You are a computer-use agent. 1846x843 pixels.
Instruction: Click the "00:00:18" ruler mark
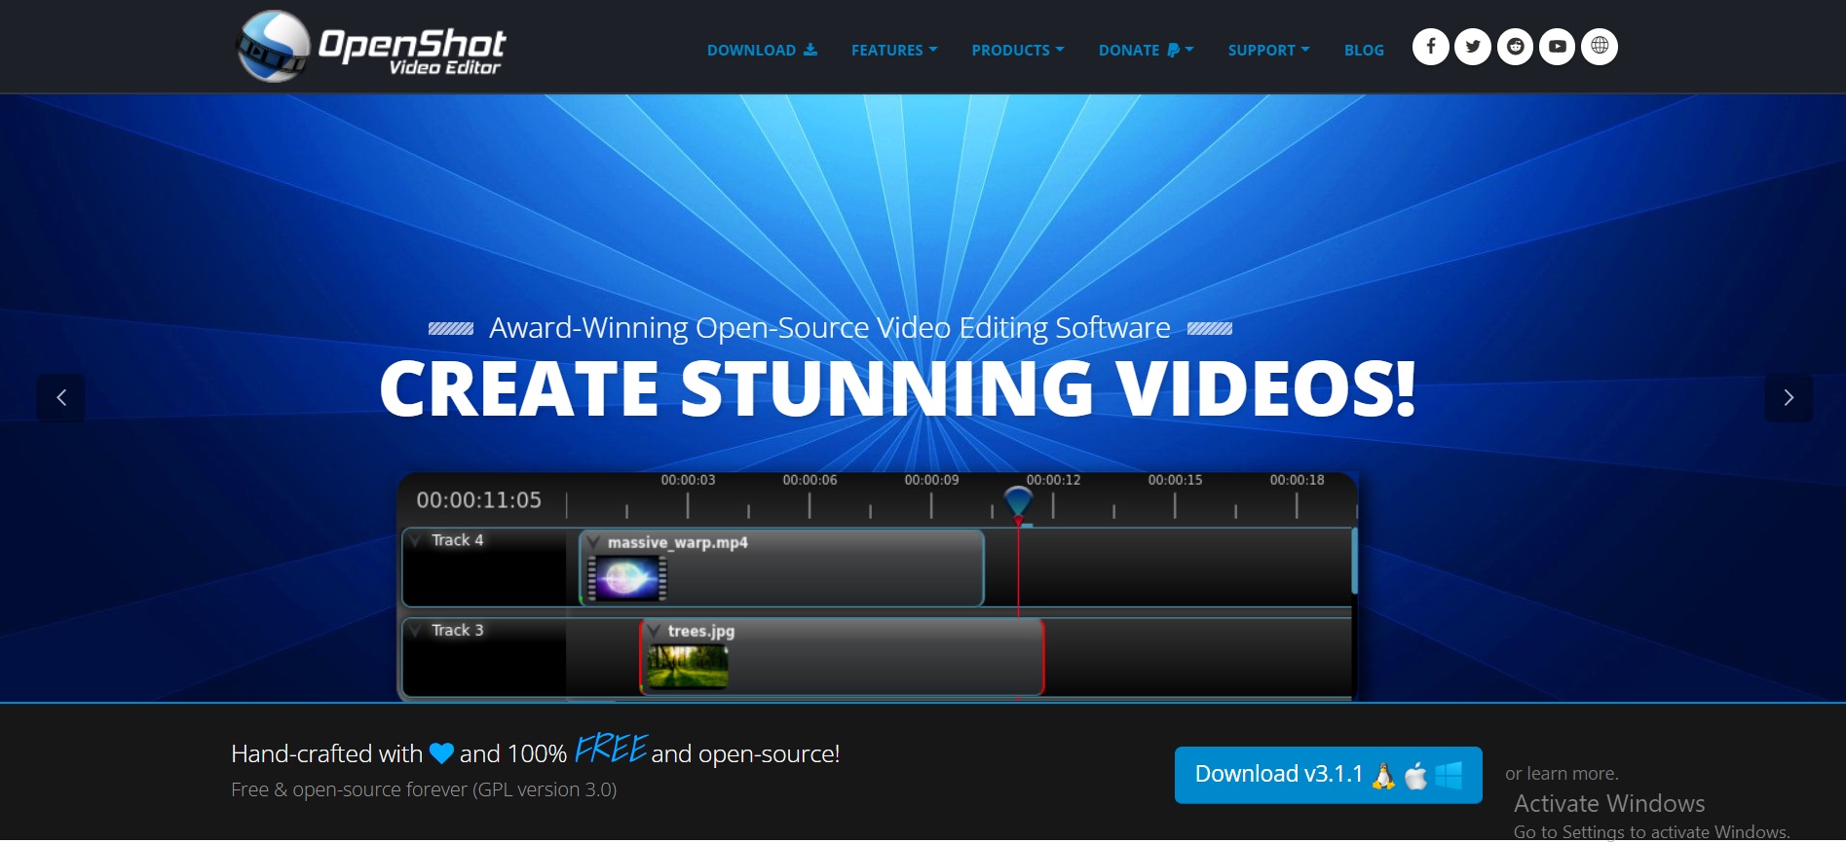1297,480
